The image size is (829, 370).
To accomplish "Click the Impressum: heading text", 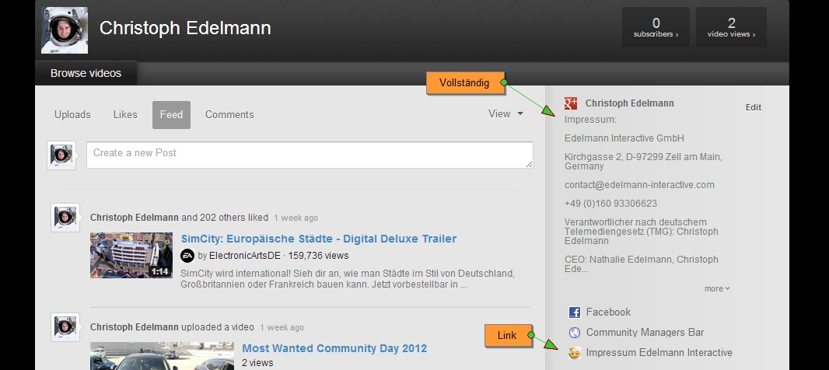I will [x=590, y=120].
